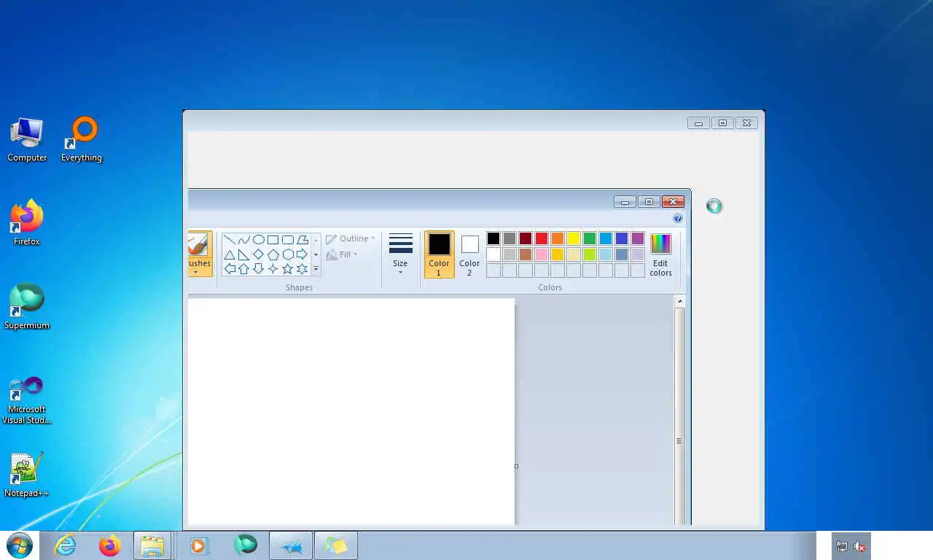This screenshot has width=933, height=560.
Task: Select the Rounded rectangle shape
Action: click(x=287, y=240)
